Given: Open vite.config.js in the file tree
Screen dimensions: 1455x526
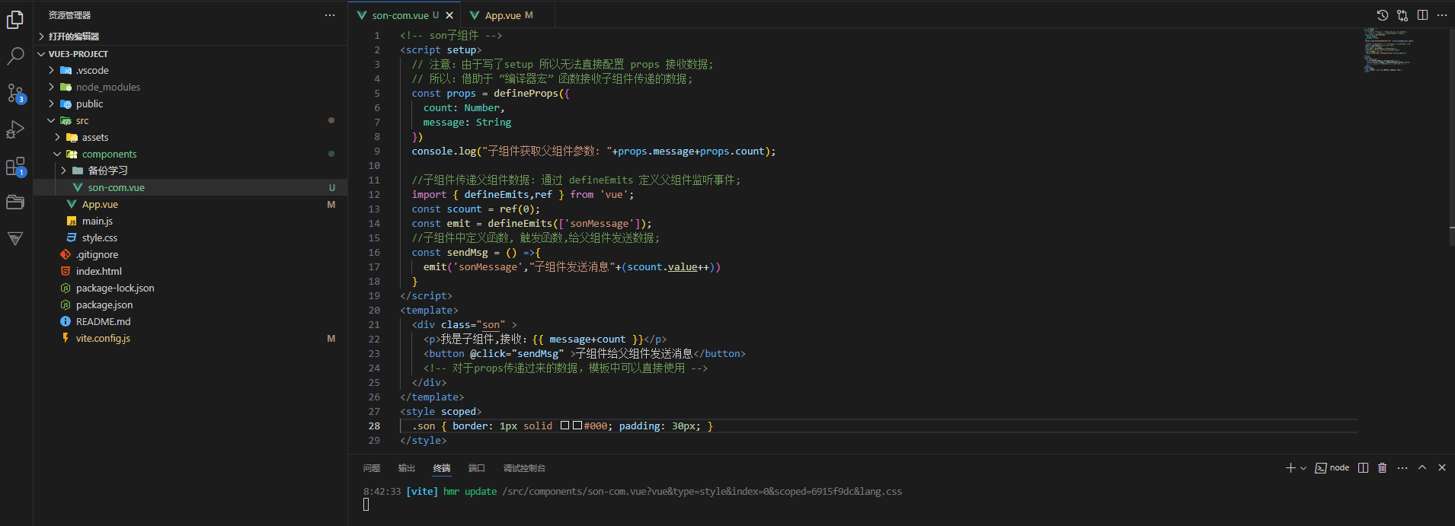Looking at the screenshot, I should 190,339.
